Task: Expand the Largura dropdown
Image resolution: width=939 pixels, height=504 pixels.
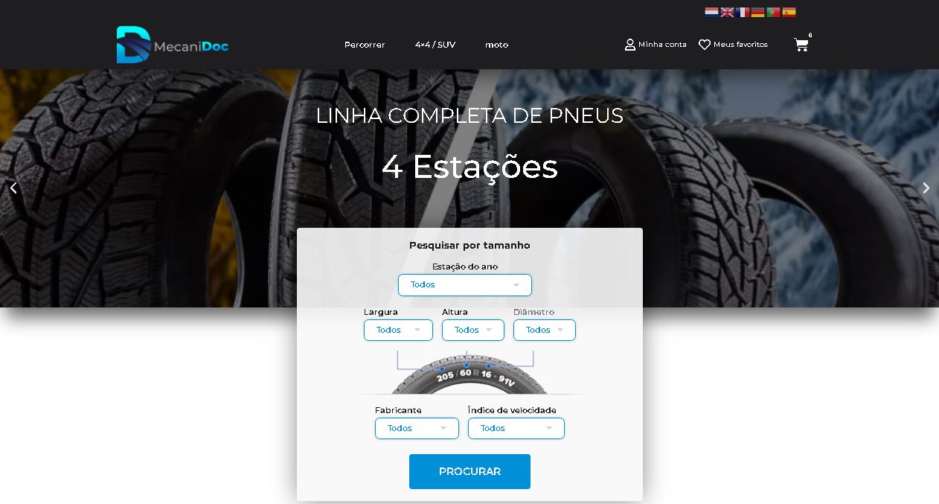Action: [398, 330]
